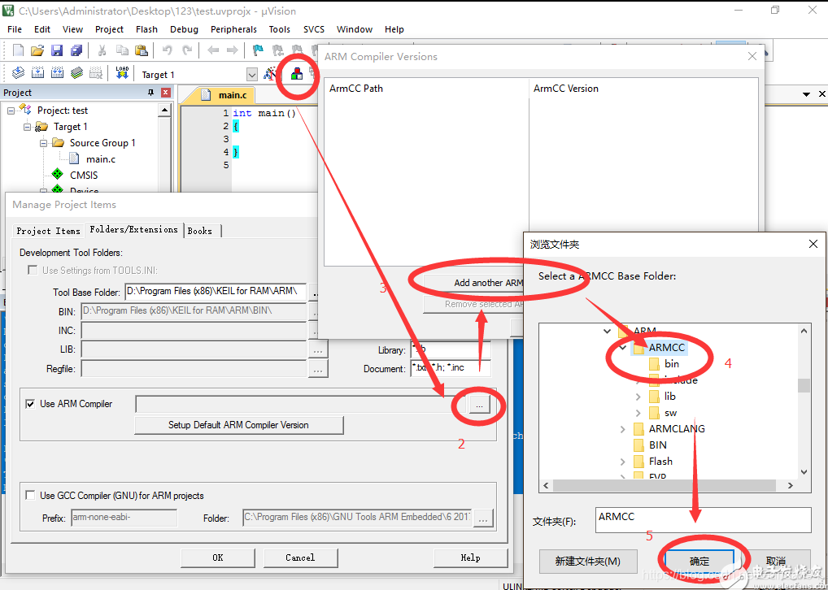Create a new file from toolbar
828x590 pixels.
[x=18, y=50]
